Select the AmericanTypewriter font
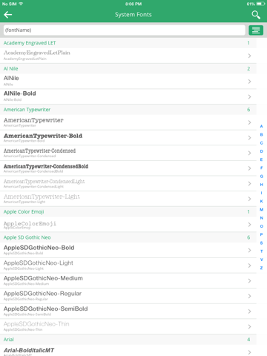 [x=128, y=122]
